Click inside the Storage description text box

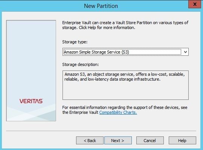click(125, 85)
